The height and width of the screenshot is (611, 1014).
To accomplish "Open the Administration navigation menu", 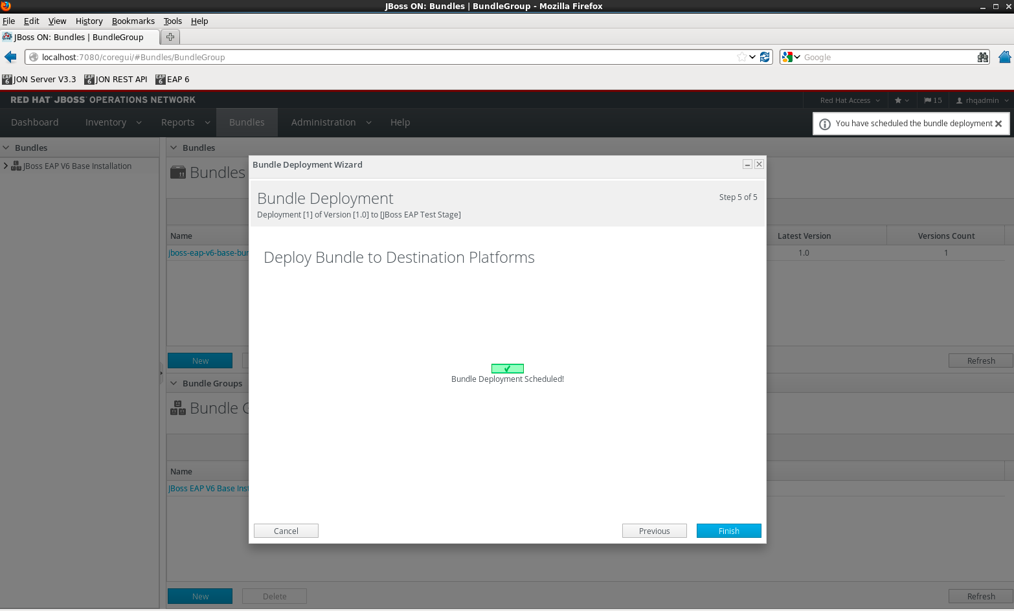I will pos(331,122).
